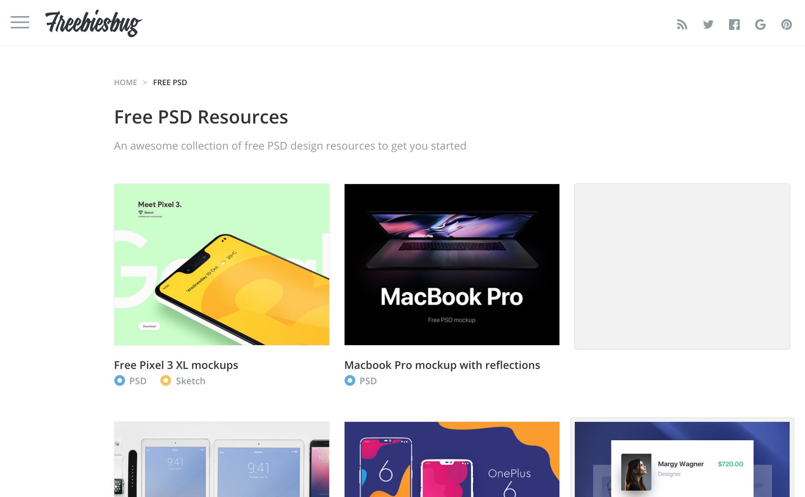Click the Freebiesbug logo to go home

coord(93,23)
